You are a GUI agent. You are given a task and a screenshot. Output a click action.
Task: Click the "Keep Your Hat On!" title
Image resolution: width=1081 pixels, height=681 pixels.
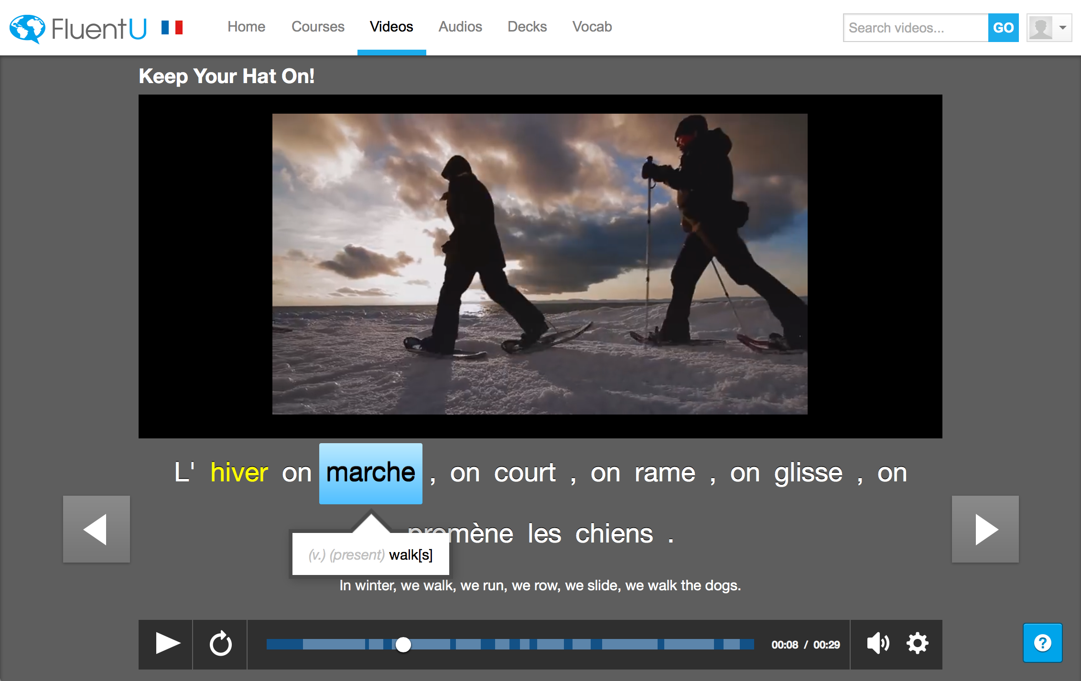(227, 76)
